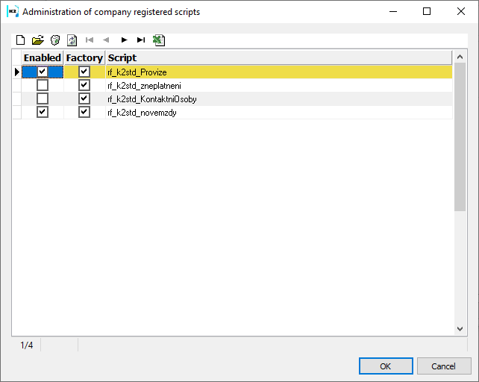Image resolution: width=479 pixels, height=382 pixels.
Task: Toggle Factory checkbox for rf_k2std_zneplatneni
Action: click(84, 85)
